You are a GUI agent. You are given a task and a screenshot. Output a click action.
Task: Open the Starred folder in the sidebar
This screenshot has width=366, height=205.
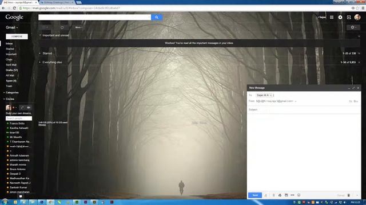(x=10, y=49)
